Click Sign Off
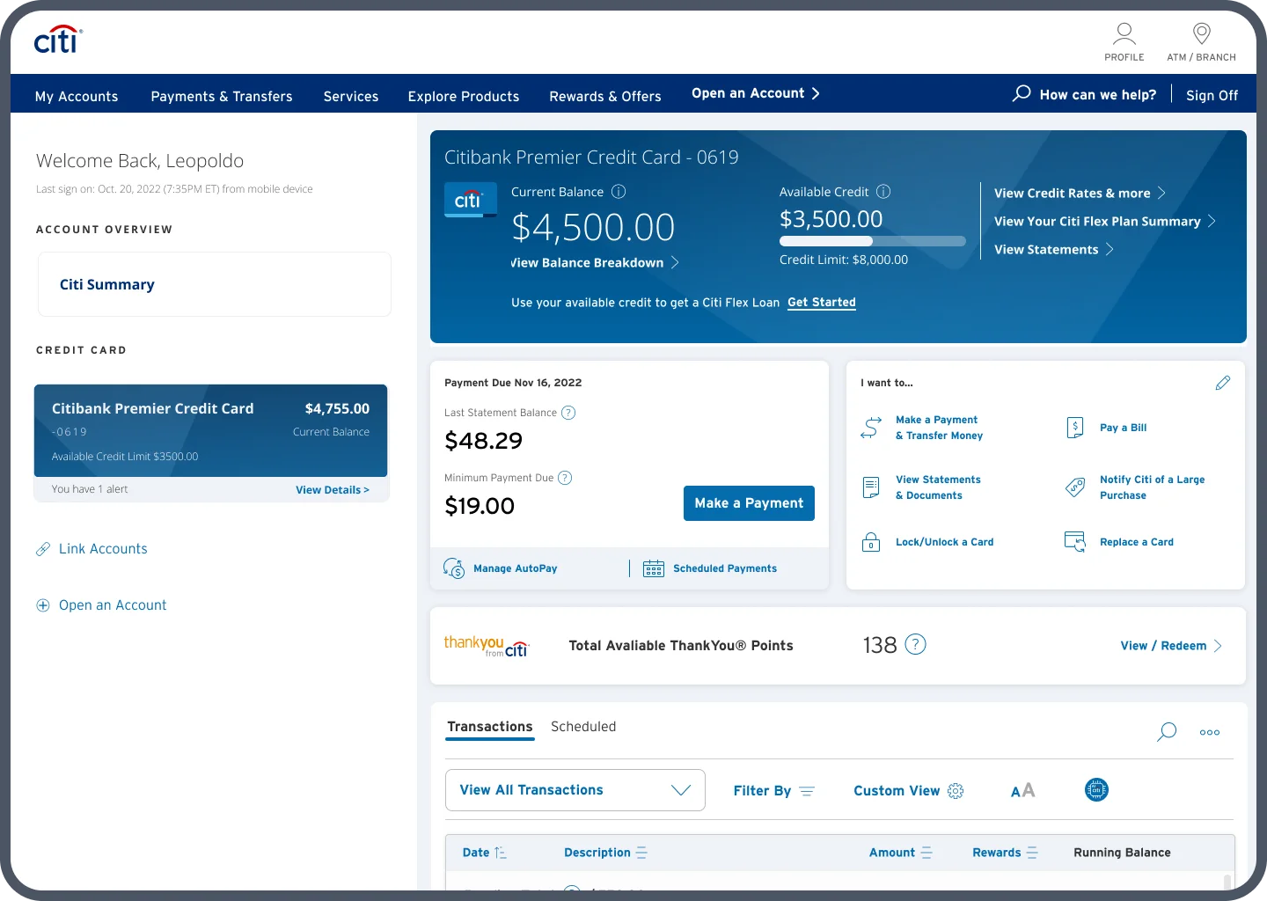Screen dimensions: 1267x901 1212,95
